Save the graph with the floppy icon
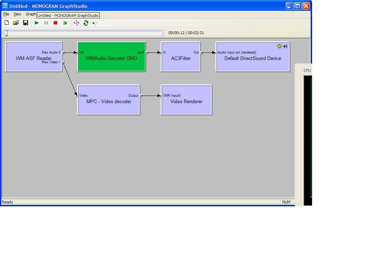Screen dimensions: 369x276 [26, 23]
